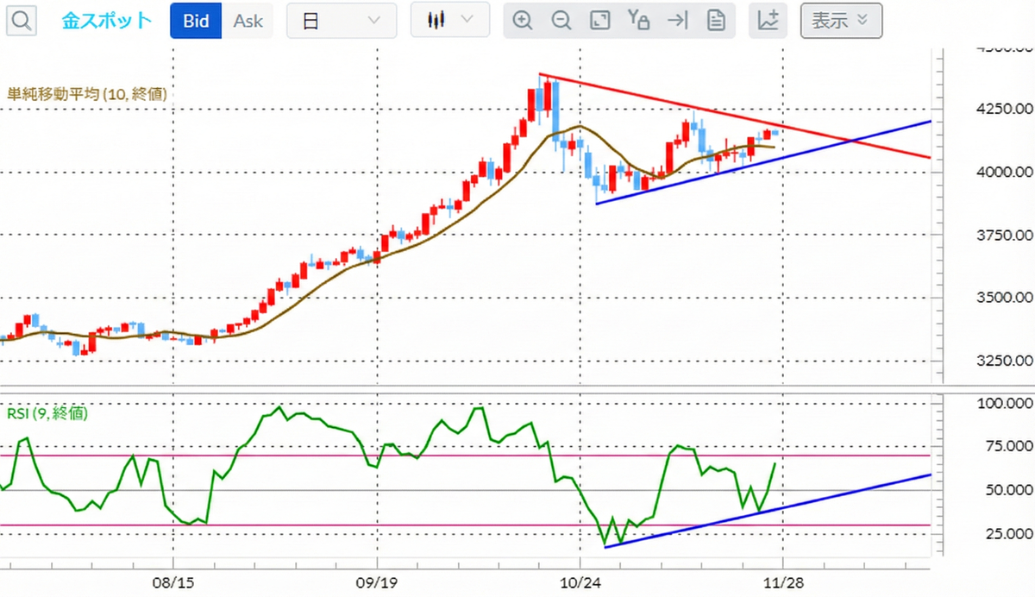Click the RSI 100.000 scale label
Viewport: 1035px width, 597px height.
[x=1004, y=404]
